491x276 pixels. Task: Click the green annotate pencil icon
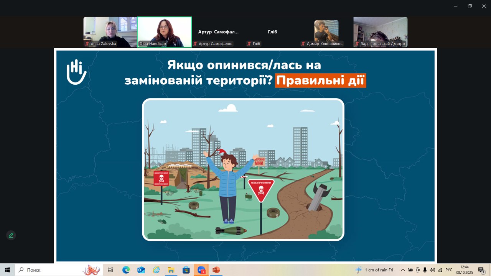coord(11,235)
